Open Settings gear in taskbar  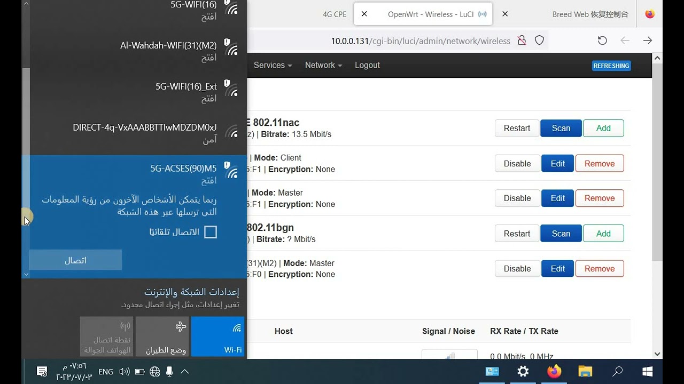[523, 371]
